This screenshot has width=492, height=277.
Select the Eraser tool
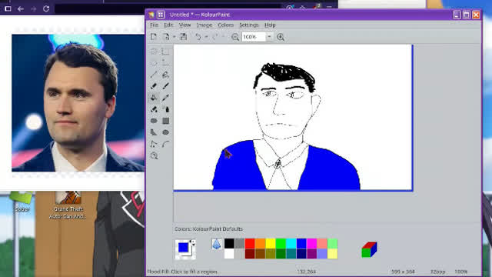[154, 86]
